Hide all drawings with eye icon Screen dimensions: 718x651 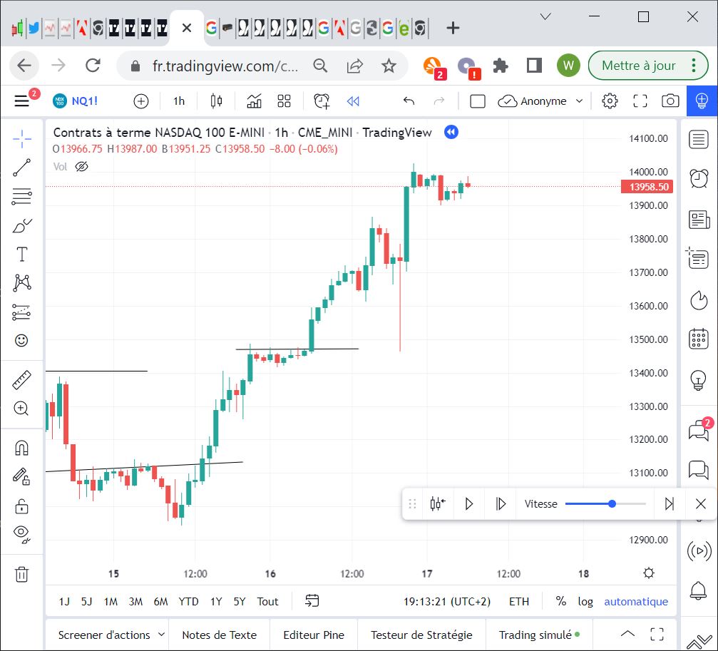click(x=21, y=534)
